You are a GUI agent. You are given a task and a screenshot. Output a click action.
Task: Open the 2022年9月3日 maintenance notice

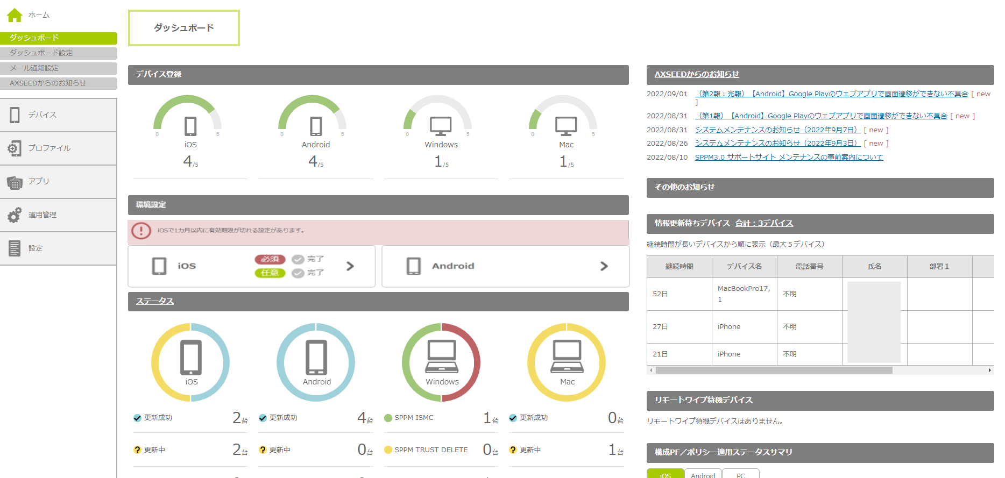pyautogui.click(x=777, y=144)
